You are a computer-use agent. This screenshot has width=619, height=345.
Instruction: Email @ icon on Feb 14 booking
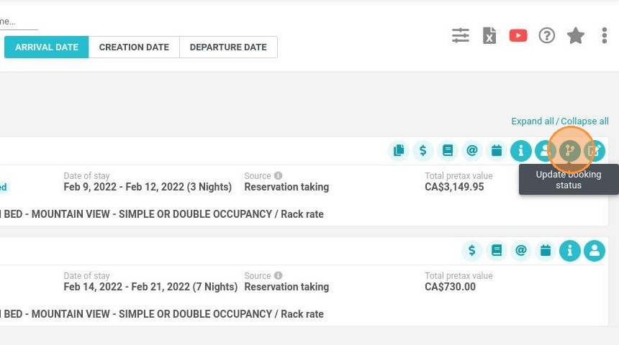coord(521,251)
